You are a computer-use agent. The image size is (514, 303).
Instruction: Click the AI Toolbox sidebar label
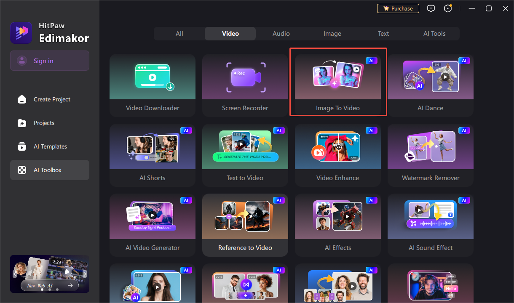click(x=48, y=170)
